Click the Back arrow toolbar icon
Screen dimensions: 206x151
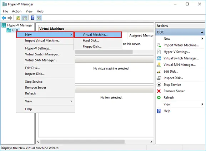point(4,18)
